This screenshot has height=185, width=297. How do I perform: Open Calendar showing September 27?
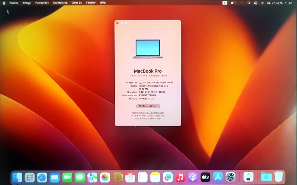[x=130, y=177]
